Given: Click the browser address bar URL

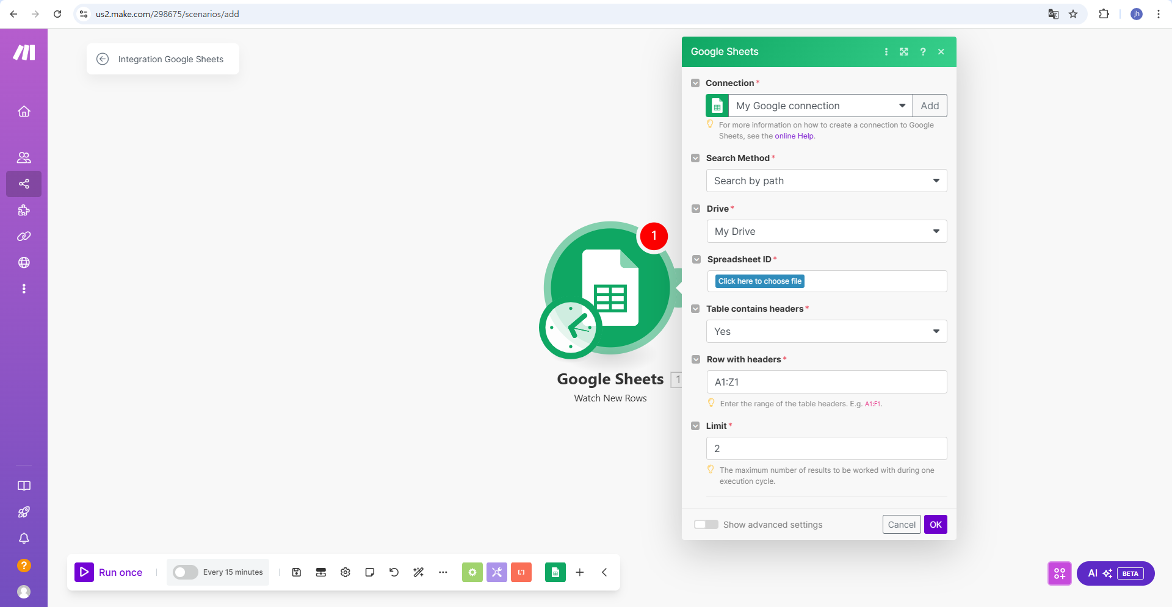Looking at the screenshot, I should click(x=167, y=14).
